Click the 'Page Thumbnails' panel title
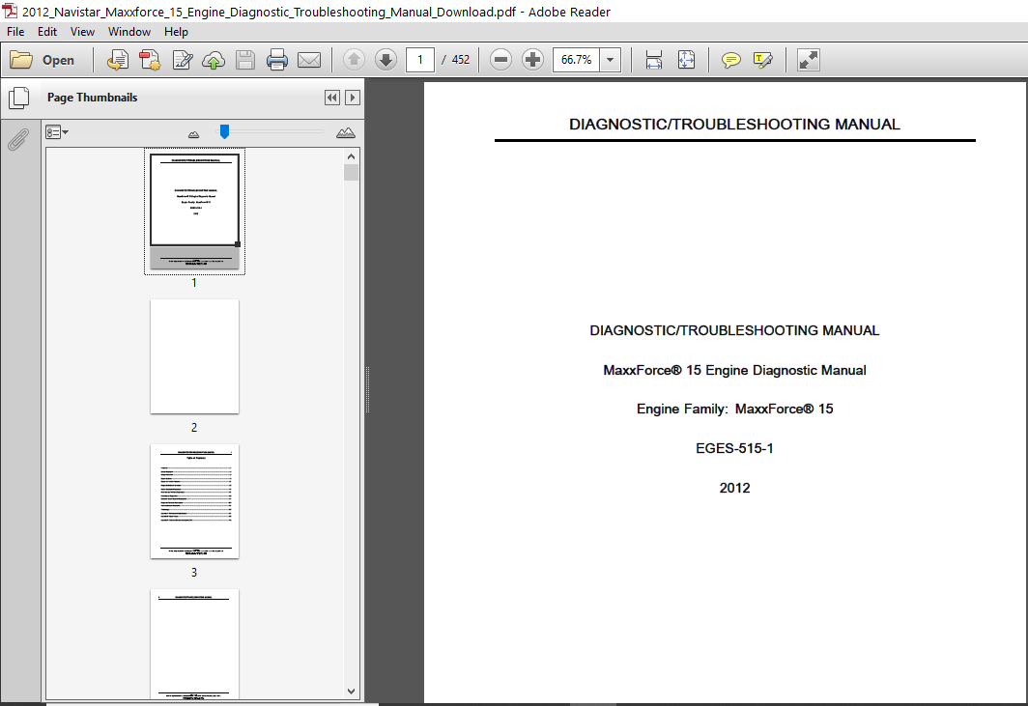Image resolution: width=1028 pixels, height=706 pixels. [93, 98]
